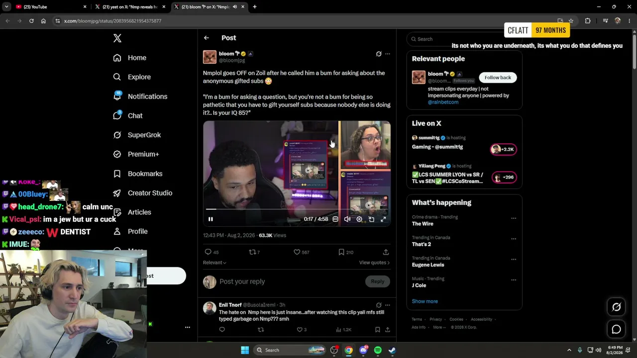637x358 pixels.
Task: Open Creator Studio in the sidebar
Action: point(143,193)
